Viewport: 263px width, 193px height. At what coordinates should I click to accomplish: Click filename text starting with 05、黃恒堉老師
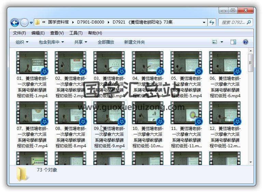coord(186,87)
